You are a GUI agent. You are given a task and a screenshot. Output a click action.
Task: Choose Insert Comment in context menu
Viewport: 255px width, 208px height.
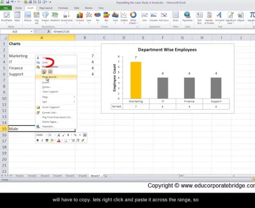[x=56, y=107]
